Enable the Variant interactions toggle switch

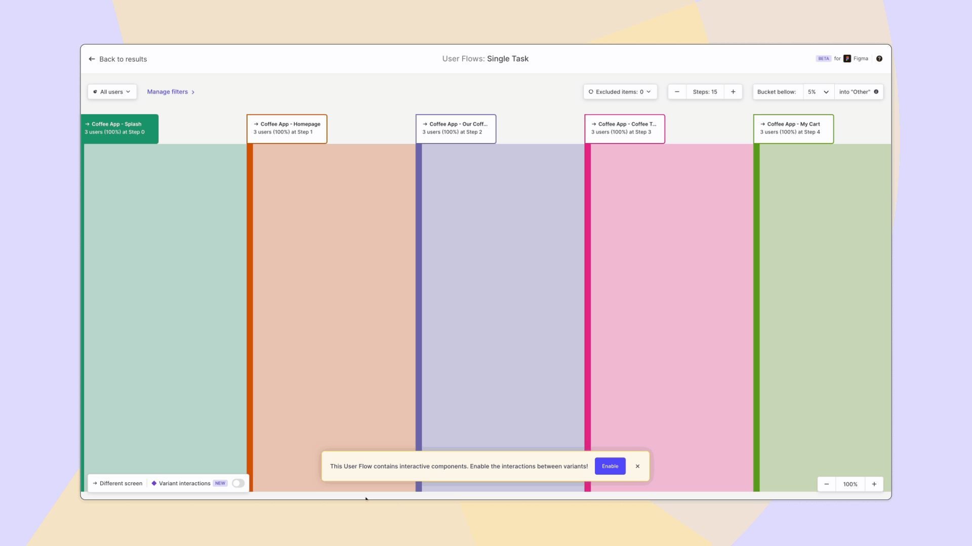[x=238, y=483]
